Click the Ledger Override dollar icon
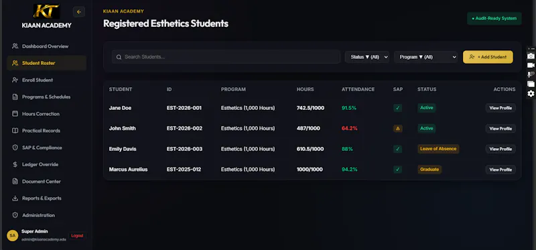536x250 pixels. (x=15, y=164)
